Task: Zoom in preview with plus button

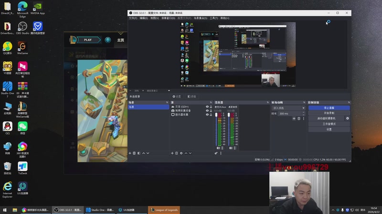Action: coord(143,91)
